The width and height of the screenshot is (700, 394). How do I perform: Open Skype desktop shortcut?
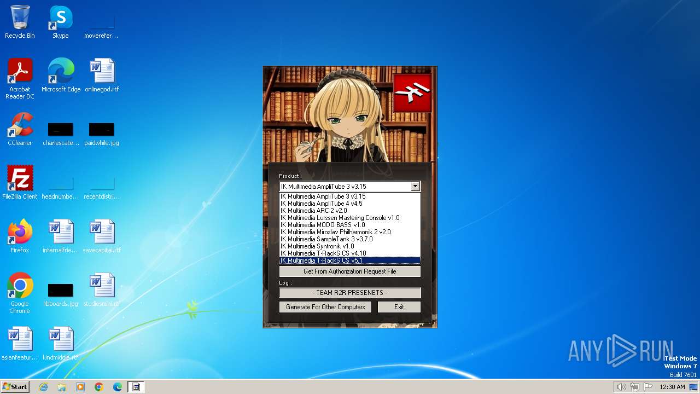coord(61,22)
